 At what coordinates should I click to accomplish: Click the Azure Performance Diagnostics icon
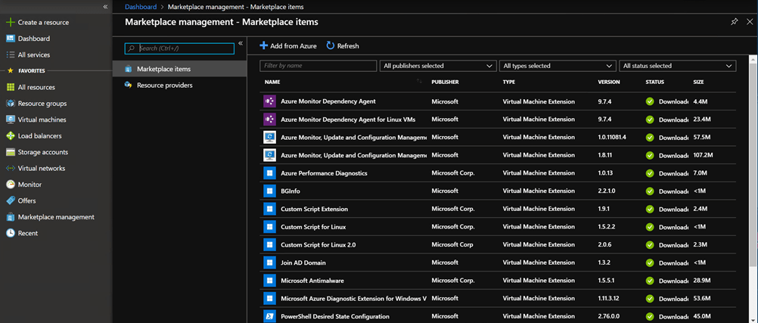[269, 172]
